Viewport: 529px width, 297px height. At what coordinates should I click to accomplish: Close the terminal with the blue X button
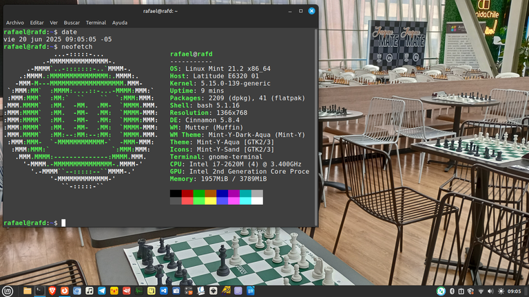tap(312, 11)
